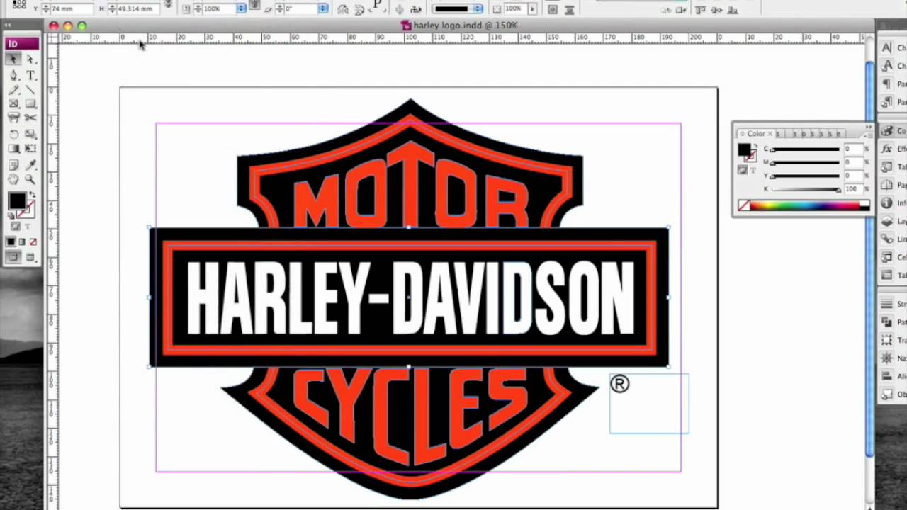
Task: Switch to Normal view mode
Action: point(13,257)
